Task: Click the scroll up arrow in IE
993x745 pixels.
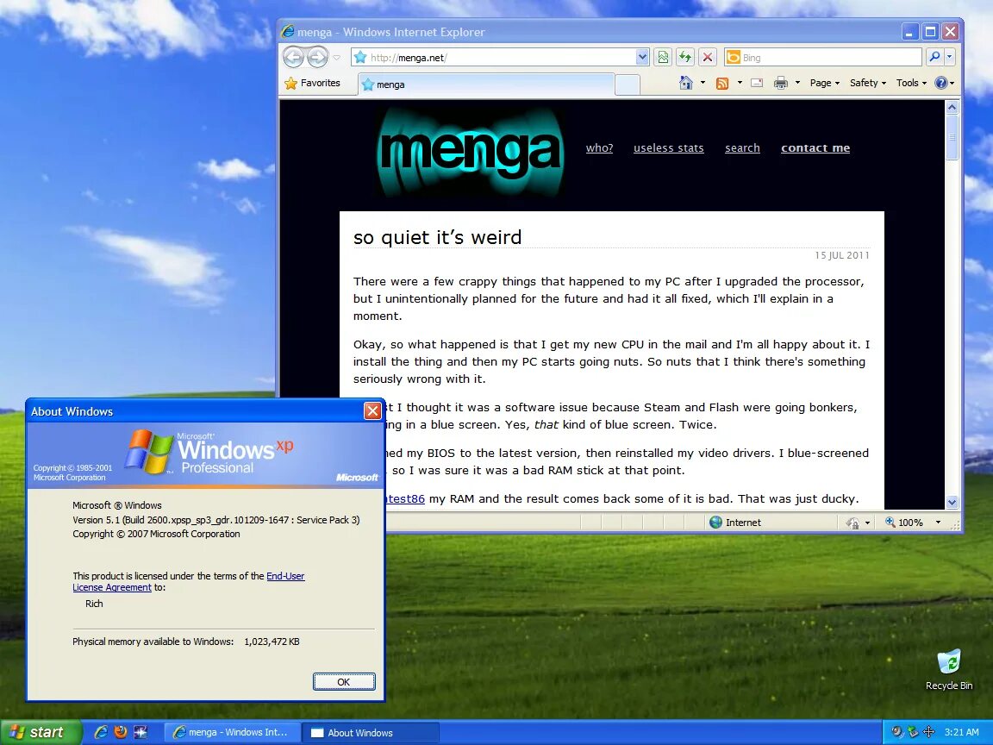Action: (x=952, y=108)
